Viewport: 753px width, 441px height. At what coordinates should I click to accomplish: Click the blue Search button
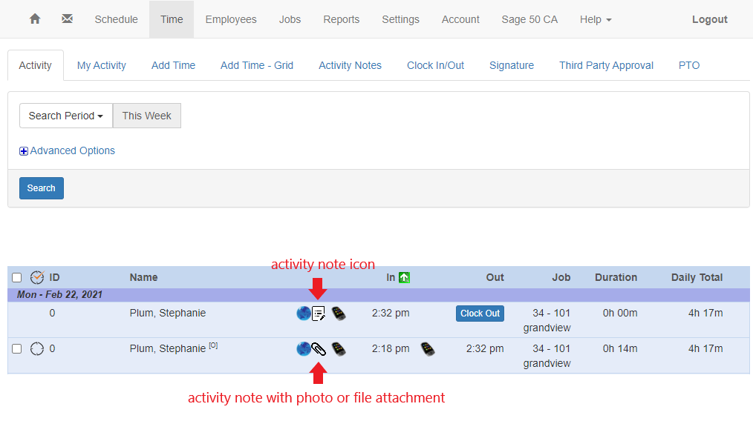(x=42, y=188)
